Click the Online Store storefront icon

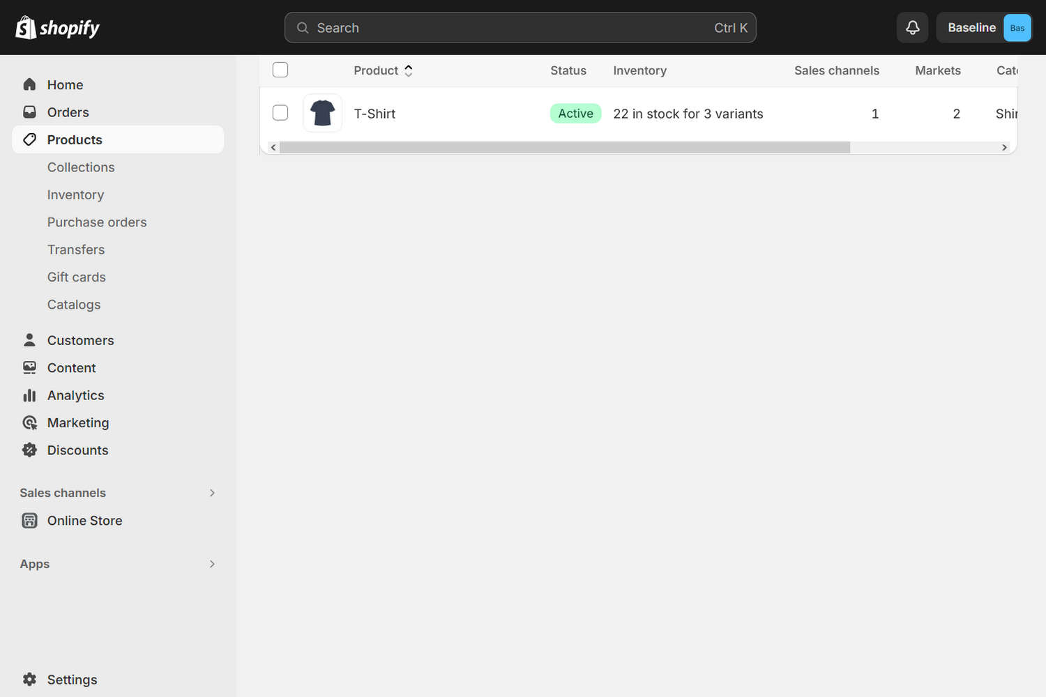29,521
